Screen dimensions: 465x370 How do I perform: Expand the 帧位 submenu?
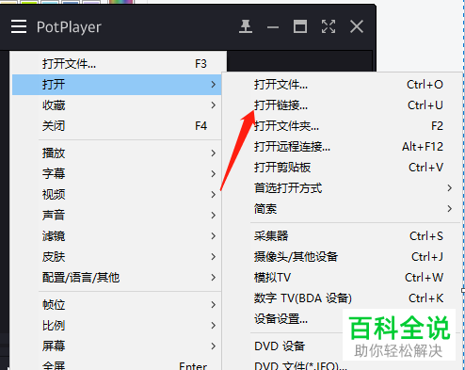pos(117,305)
